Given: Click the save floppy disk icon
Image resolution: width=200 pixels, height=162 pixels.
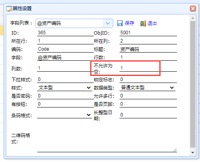Looking at the screenshot, I should (120, 23).
